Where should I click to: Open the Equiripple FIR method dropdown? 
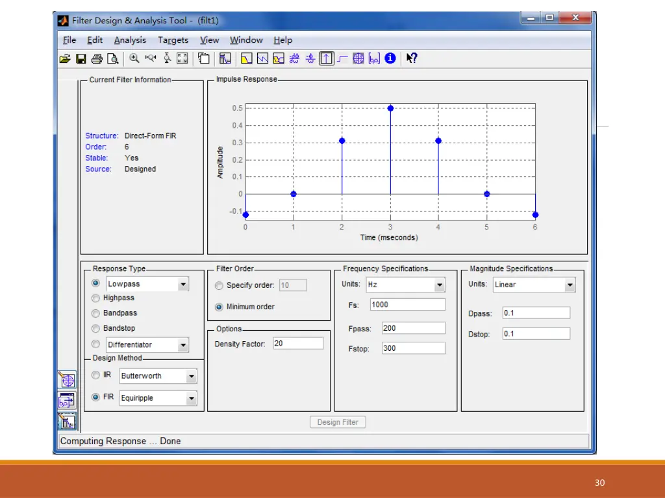(192, 398)
